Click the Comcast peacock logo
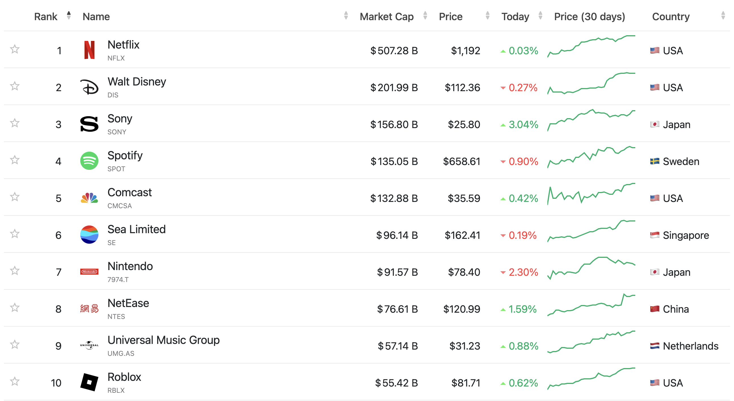The width and height of the screenshot is (734, 401). click(x=89, y=198)
